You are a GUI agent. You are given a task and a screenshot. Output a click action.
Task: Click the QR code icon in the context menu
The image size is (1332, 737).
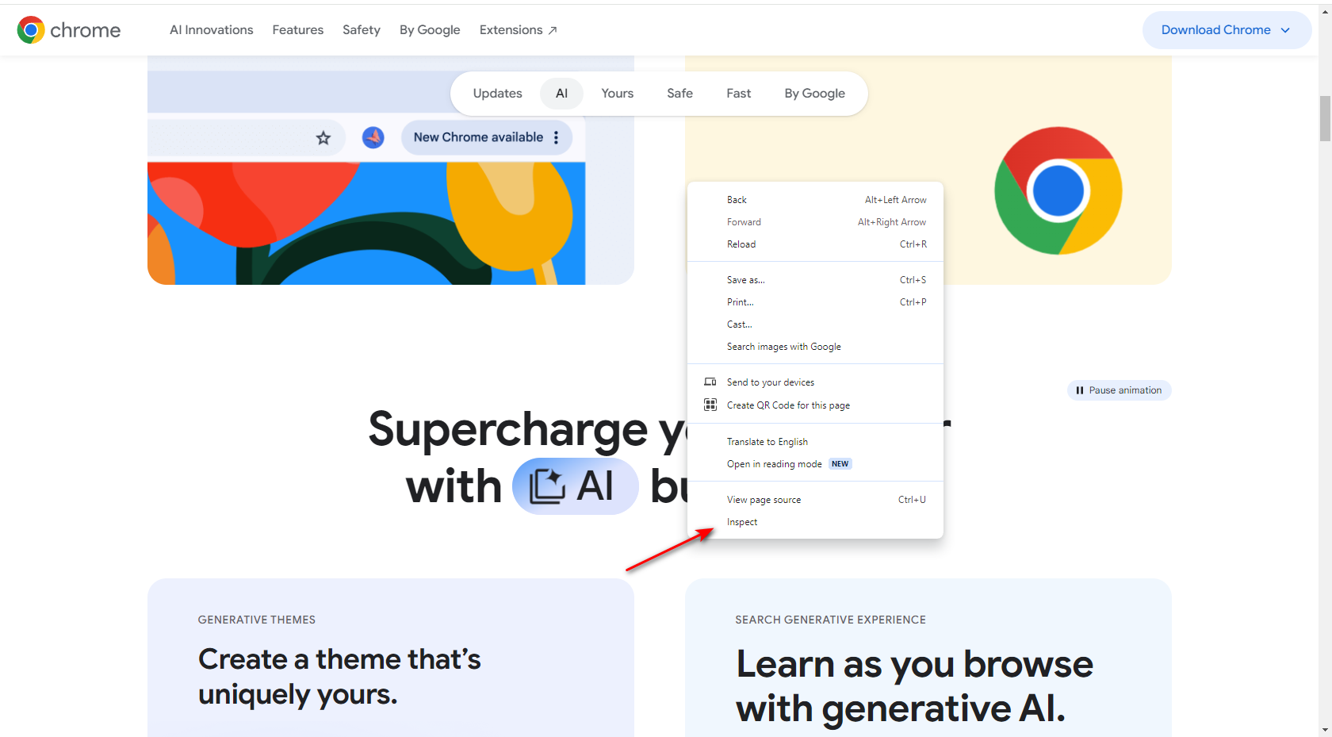pos(710,405)
